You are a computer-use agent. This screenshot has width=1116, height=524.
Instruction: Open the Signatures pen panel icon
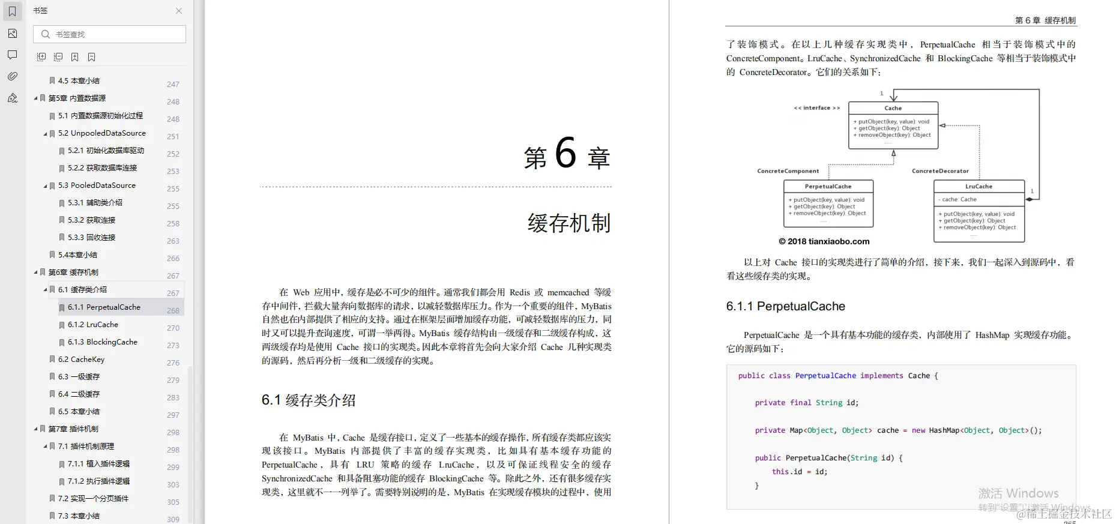12,98
